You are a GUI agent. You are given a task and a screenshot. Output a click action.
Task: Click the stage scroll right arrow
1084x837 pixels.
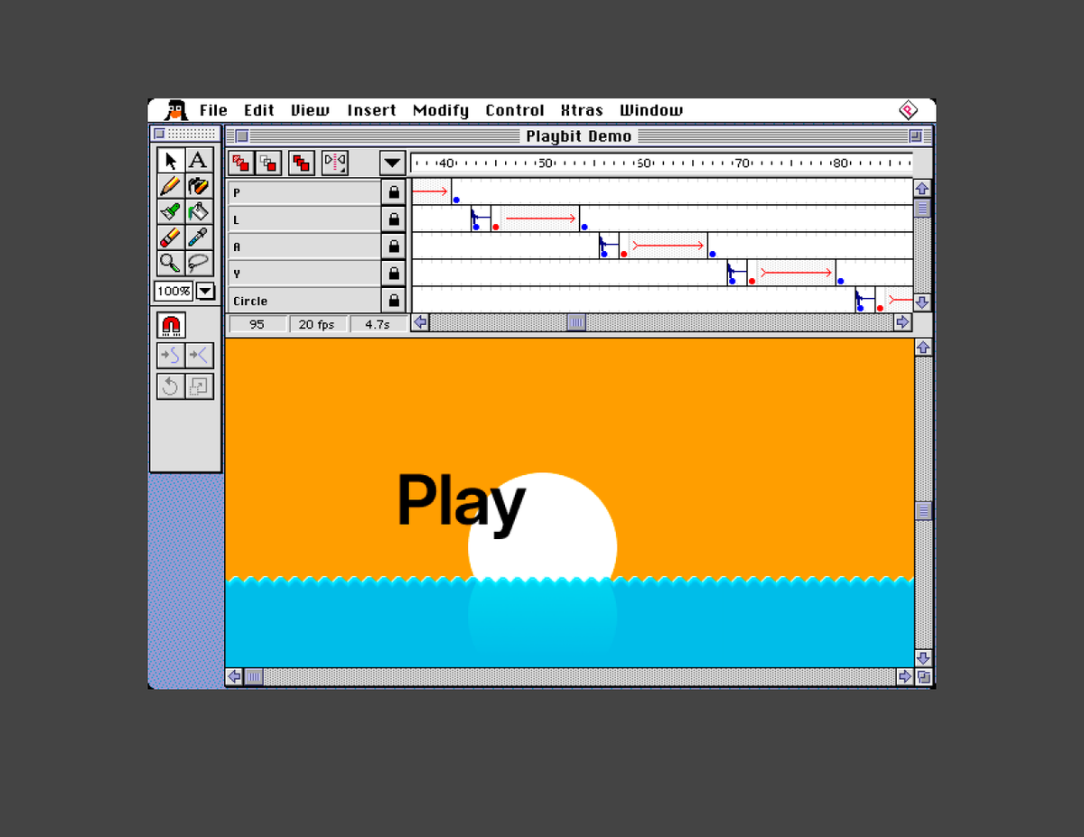905,676
